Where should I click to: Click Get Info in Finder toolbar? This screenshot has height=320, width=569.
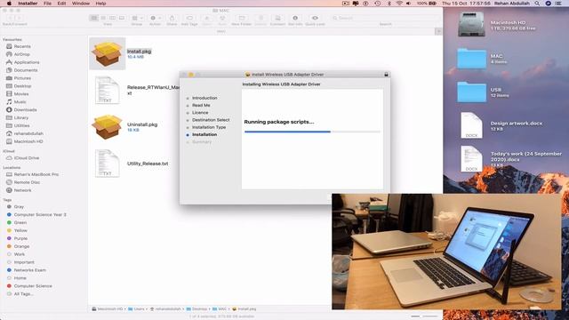[x=295, y=18]
